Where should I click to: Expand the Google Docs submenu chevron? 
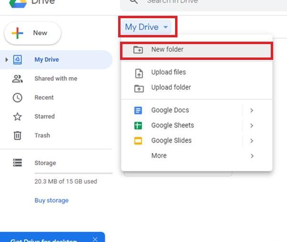pyautogui.click(x=252, y=110)
